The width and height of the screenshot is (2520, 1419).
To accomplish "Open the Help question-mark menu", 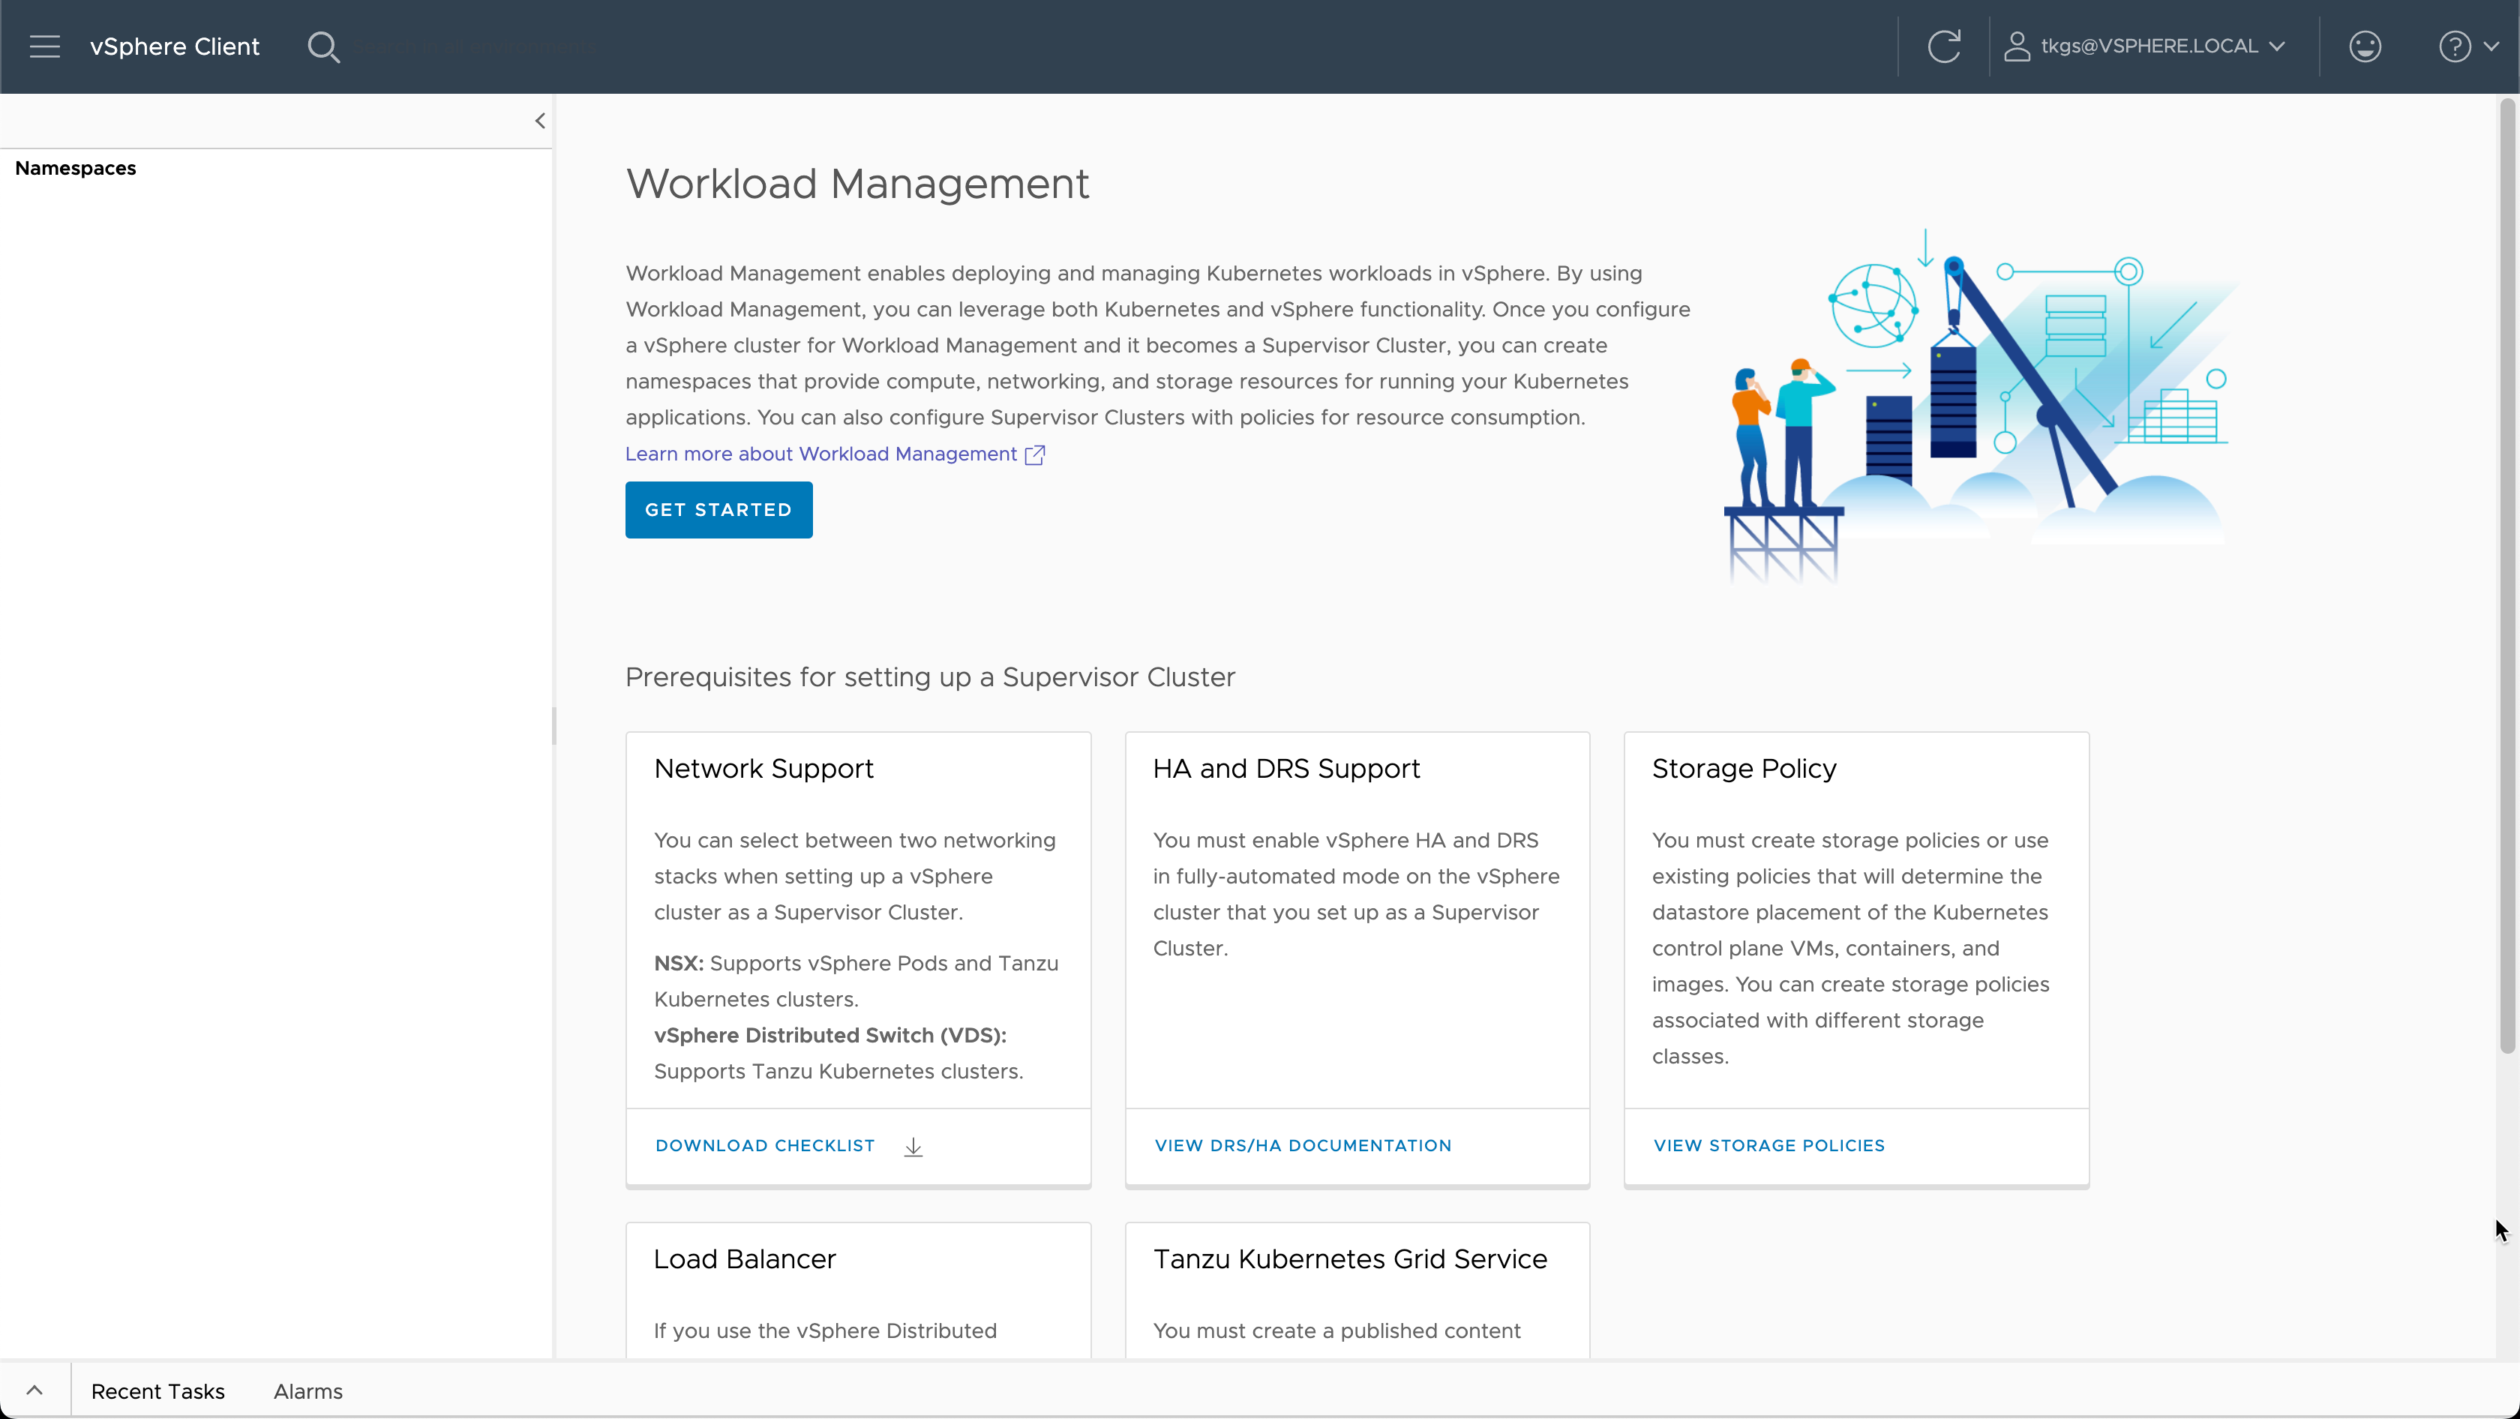I will coord(2468,46).
